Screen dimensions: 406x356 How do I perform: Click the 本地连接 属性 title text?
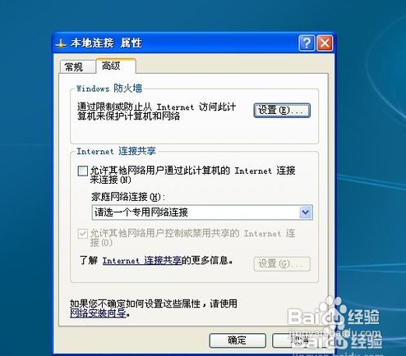point(106,43)
